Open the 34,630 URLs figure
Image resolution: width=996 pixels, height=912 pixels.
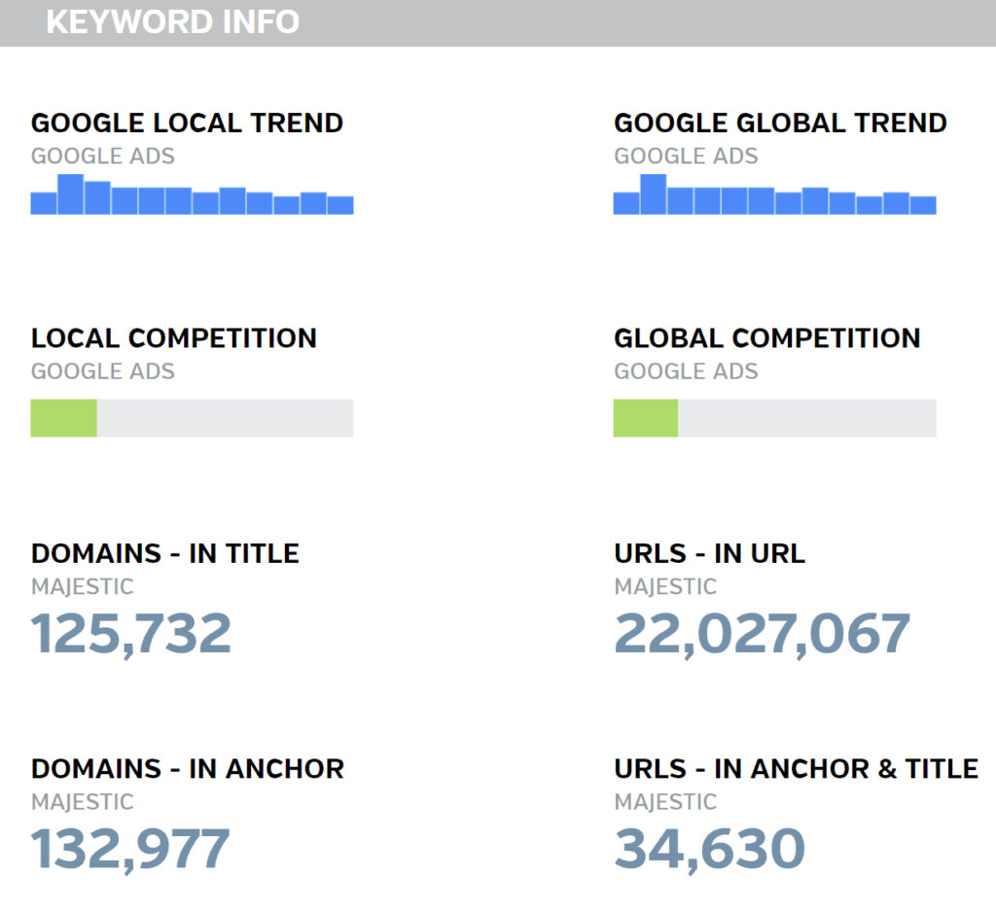pyautogui.click(x=709, y=849)
